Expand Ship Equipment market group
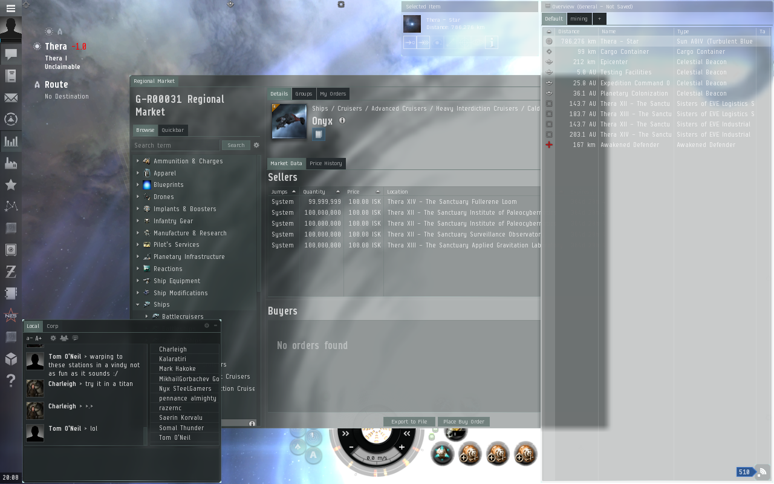 pyautogui.click(x=138, y=281)
